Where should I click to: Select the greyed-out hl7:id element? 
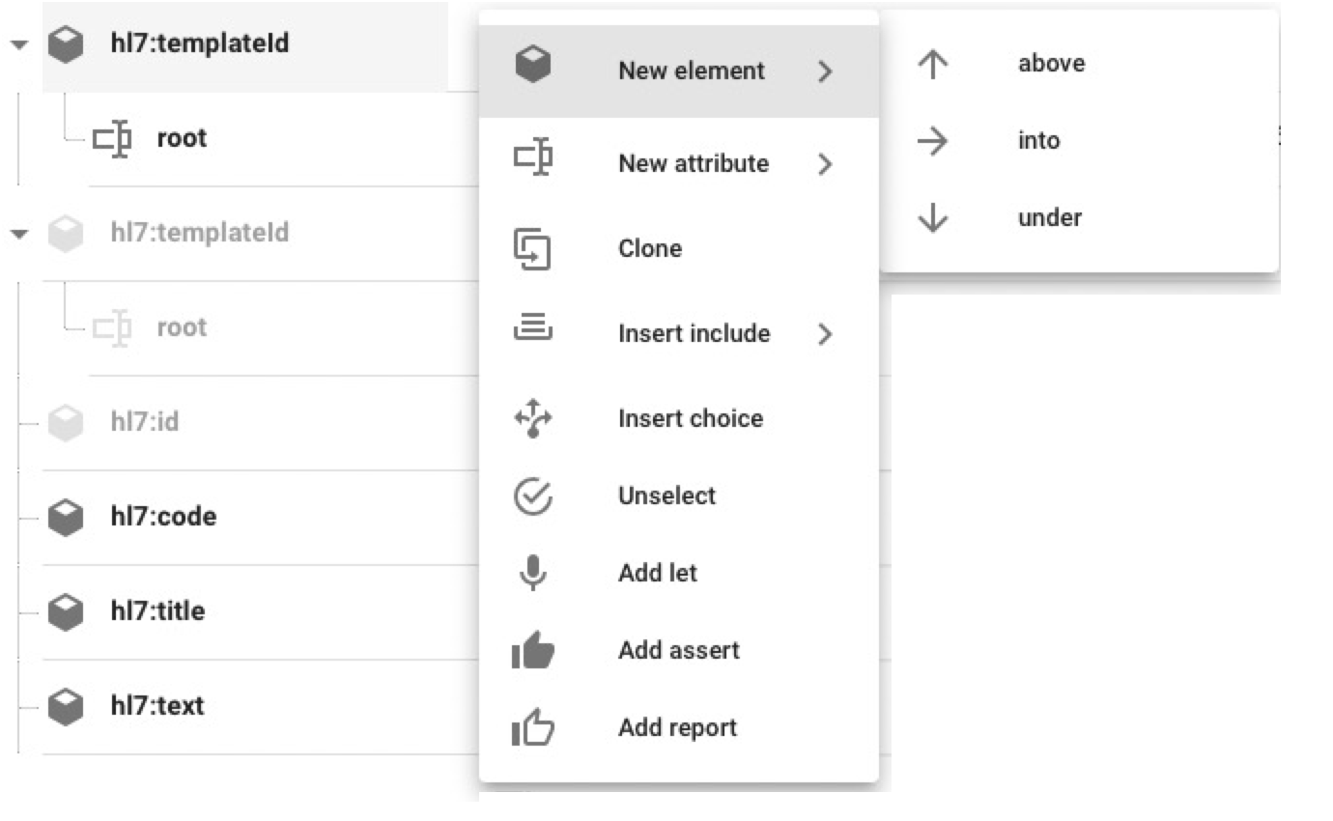[144, 422]
